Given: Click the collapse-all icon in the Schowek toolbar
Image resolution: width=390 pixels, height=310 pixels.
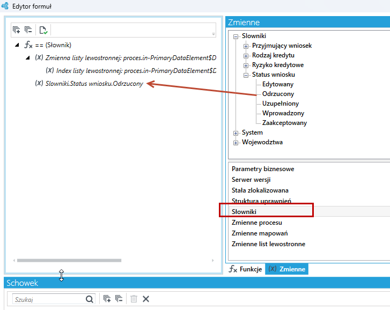Looking at the screenshot, I should [119, 299].
